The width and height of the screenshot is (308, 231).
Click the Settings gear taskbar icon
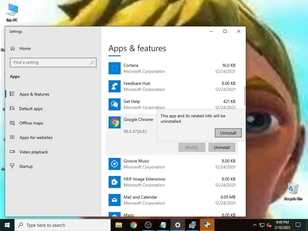coord(177,225)
